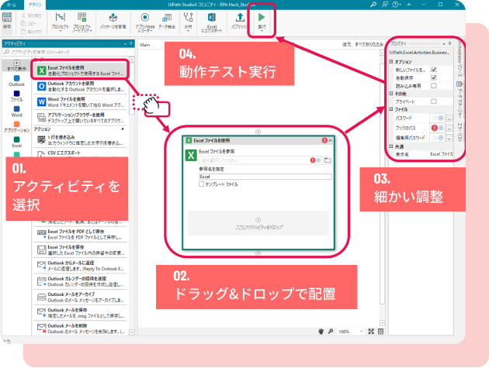
Task: Select the Excel category filter
Action: (x=16, y=143)
